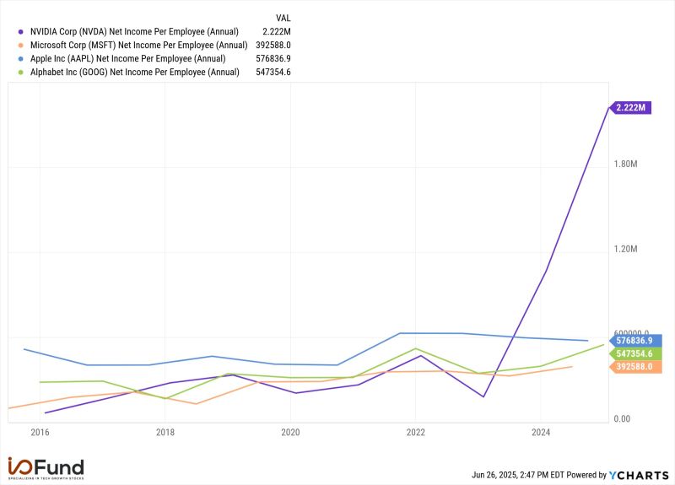Screen dimensions: 675x485
Task: Select the Alphabet Inc (GOOG) legend label
Action: pyautogui.click(x=134, y=72)
